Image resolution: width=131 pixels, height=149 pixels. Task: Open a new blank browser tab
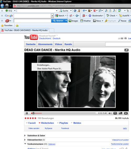52,30
